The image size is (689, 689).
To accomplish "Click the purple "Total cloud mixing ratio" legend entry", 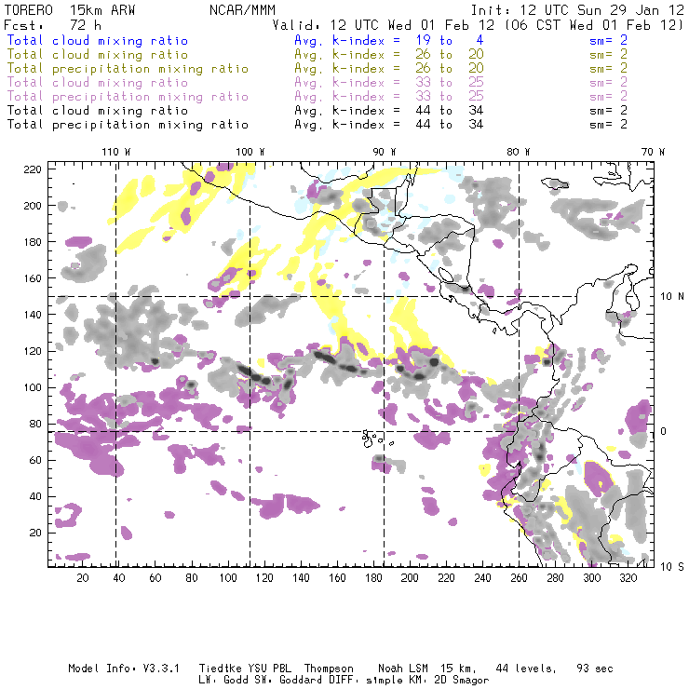I will pos(98,83).
